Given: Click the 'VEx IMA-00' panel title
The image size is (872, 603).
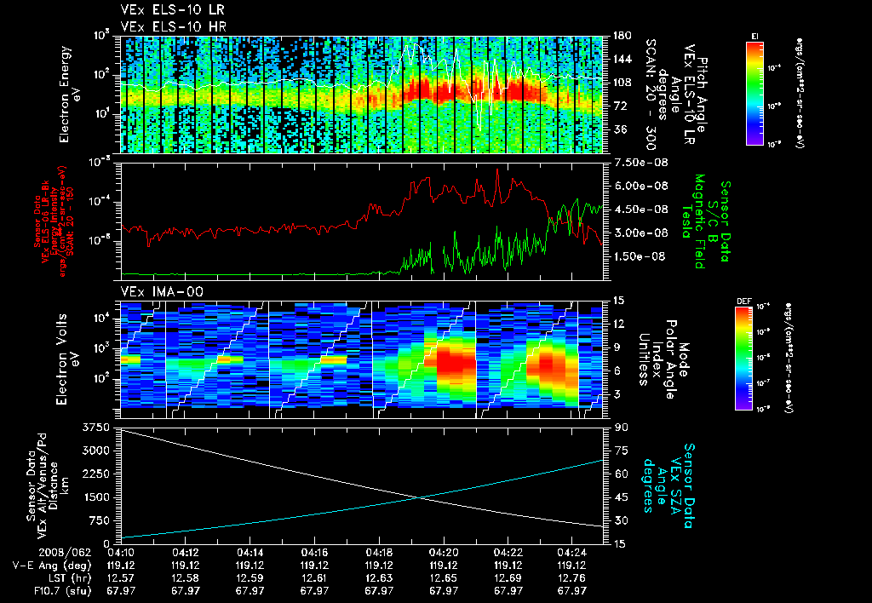Looking at the screenshot, I should 162,292.
